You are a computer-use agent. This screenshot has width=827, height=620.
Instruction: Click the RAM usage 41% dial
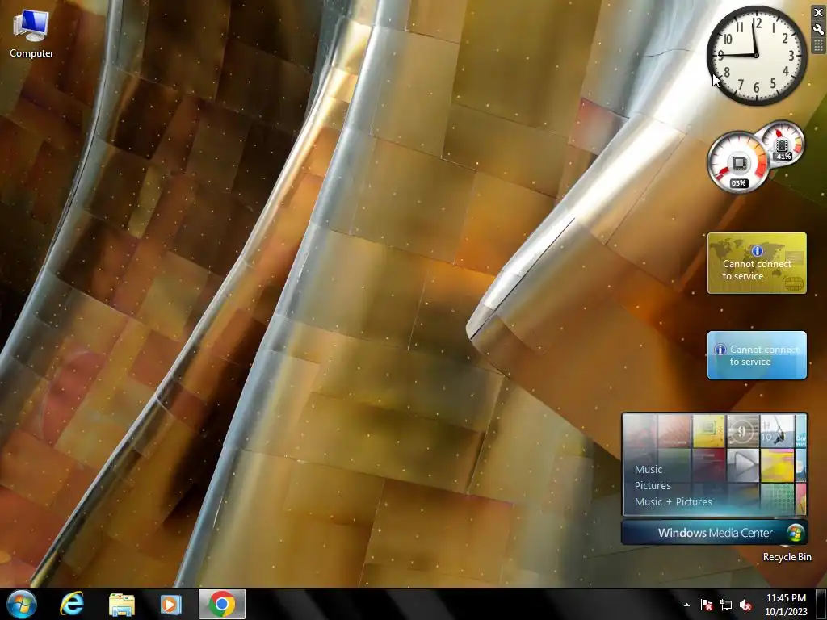coord(783,143)
